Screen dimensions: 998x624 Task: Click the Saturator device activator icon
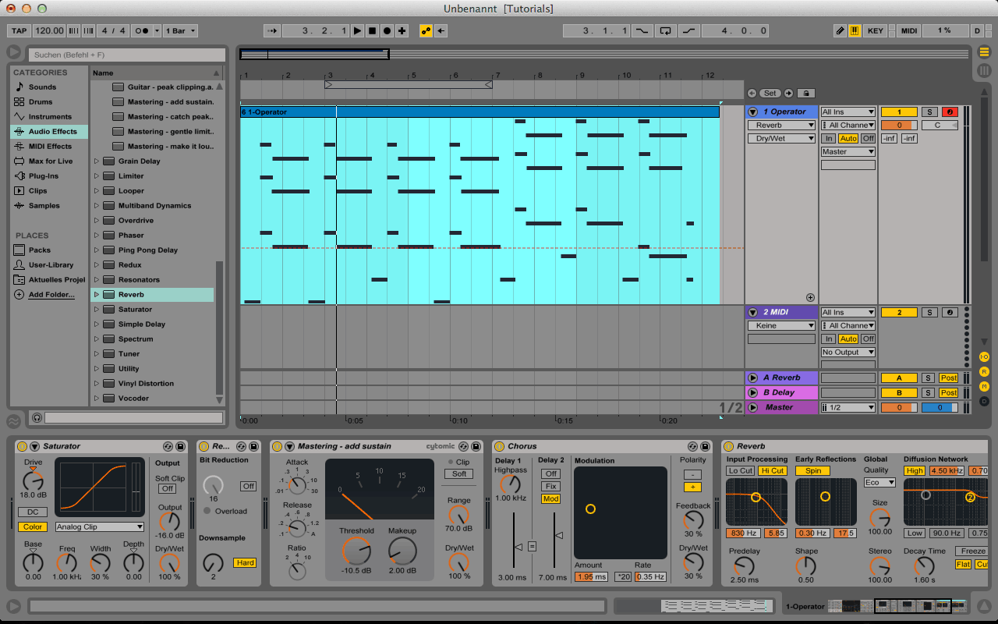pyautogui.click(x=22, y=446)
